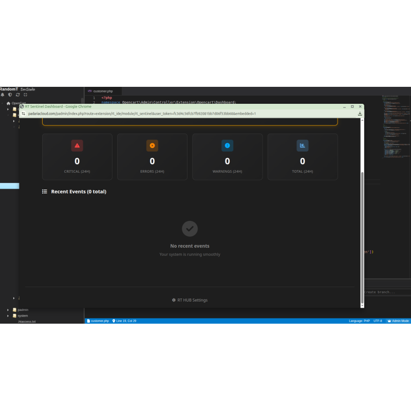This screenshot has width=411, height=411.
Task: Click the blue warnings exclamation icon
Action: [x=227, y=145]
